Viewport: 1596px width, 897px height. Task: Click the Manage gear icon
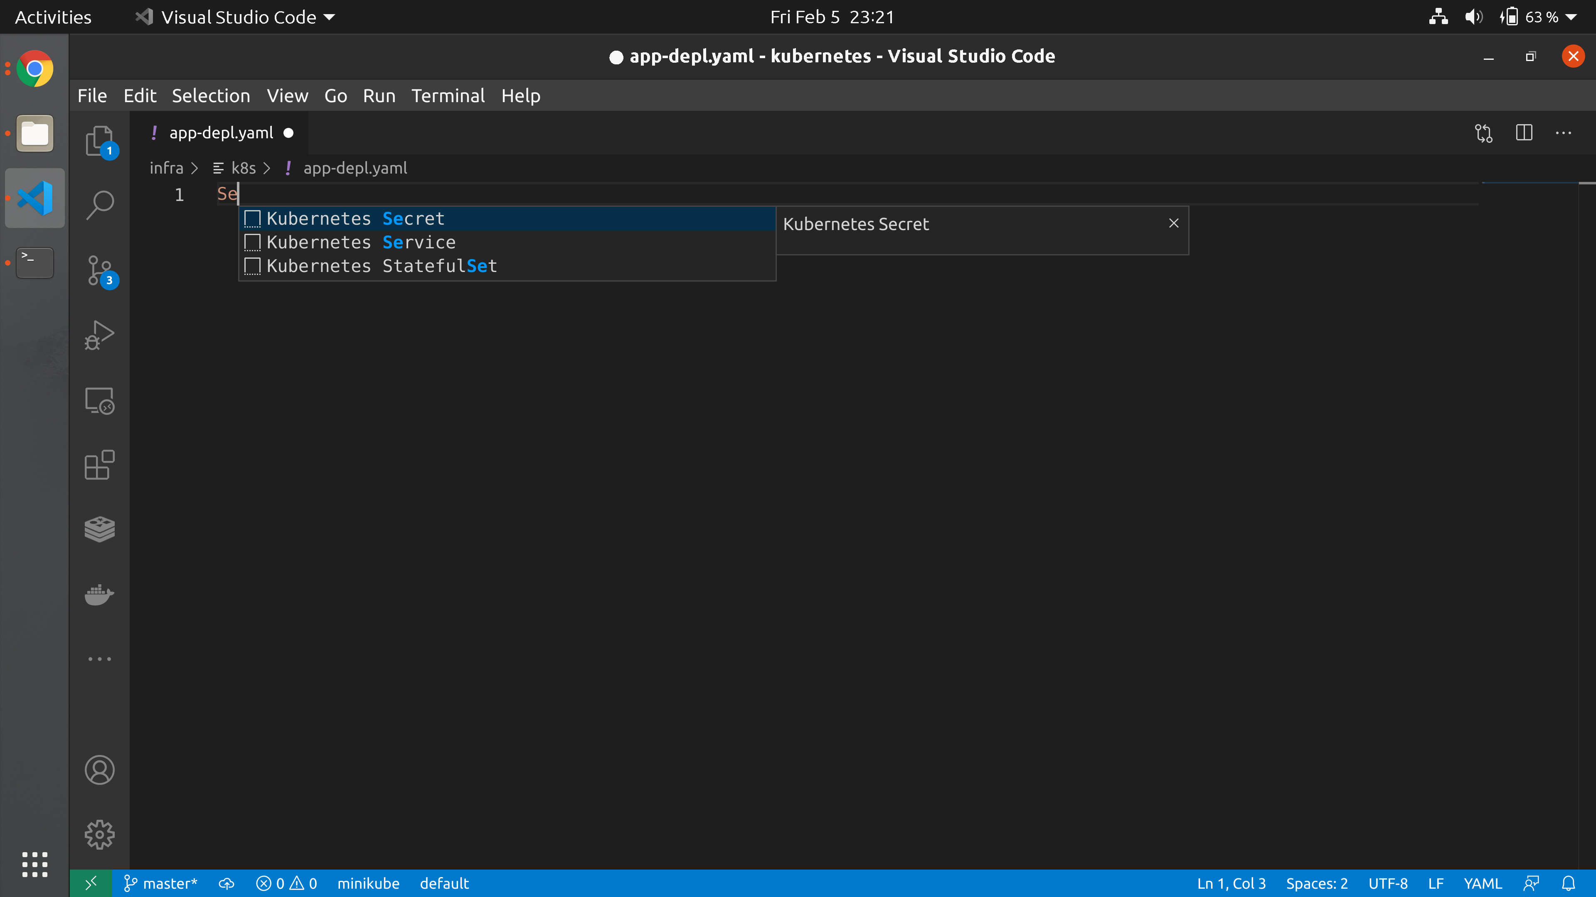[x=99, y=834]
